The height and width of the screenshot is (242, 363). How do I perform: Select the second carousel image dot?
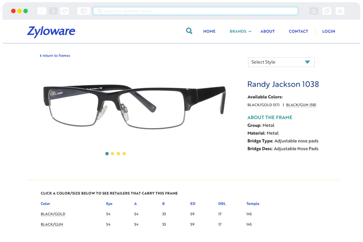(112, 154)
